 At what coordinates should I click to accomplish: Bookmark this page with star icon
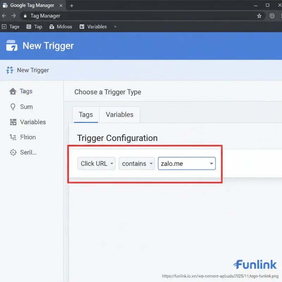(x=259, y=16)
